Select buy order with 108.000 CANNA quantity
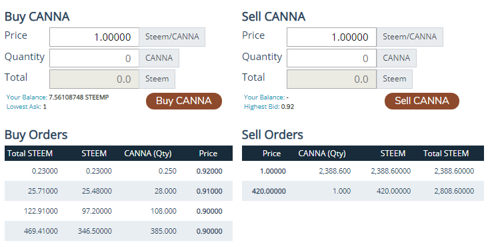The height and width of the screenshot is (247, 492). 119,211
